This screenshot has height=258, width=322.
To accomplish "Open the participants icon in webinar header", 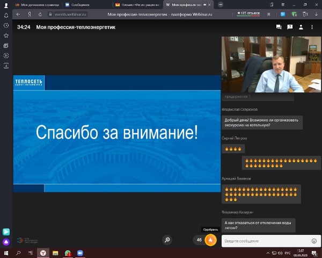I will point(302,26).
